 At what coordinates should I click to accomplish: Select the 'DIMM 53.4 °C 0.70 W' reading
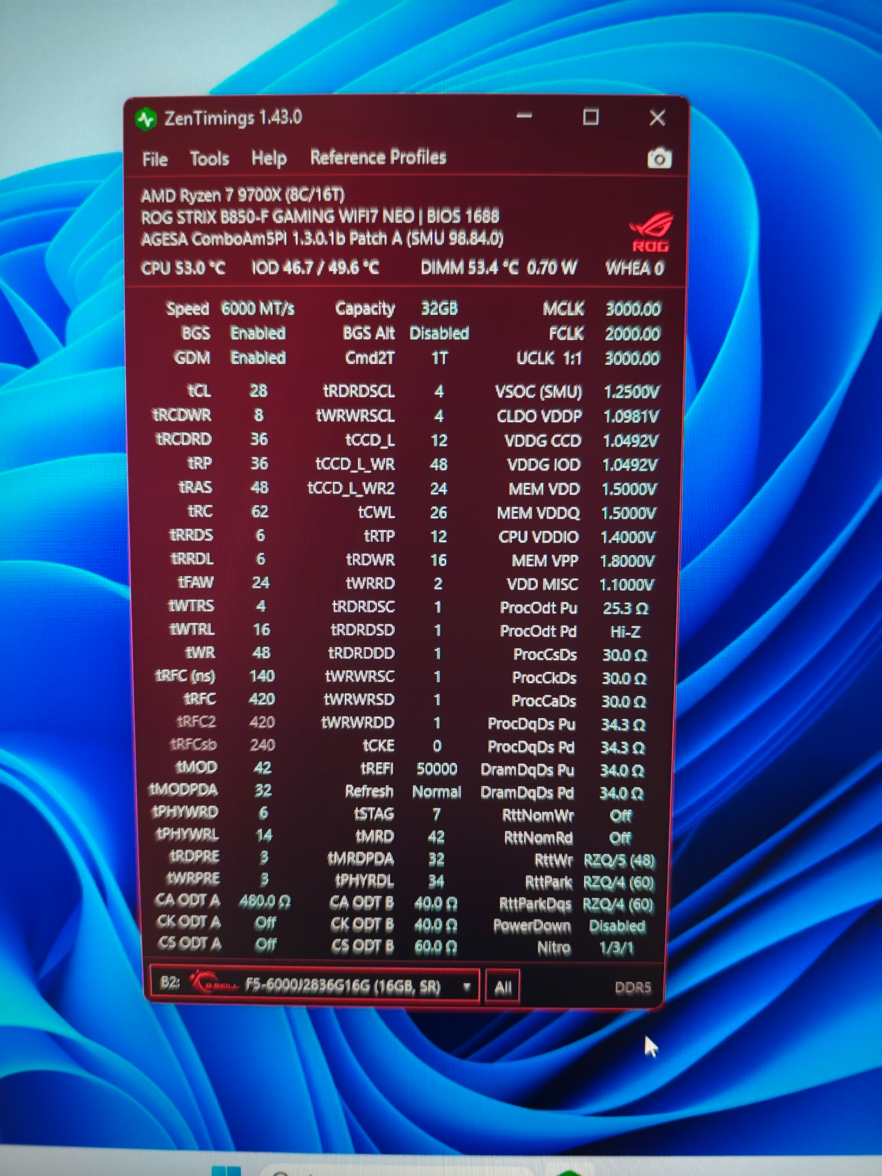(498, 268)
